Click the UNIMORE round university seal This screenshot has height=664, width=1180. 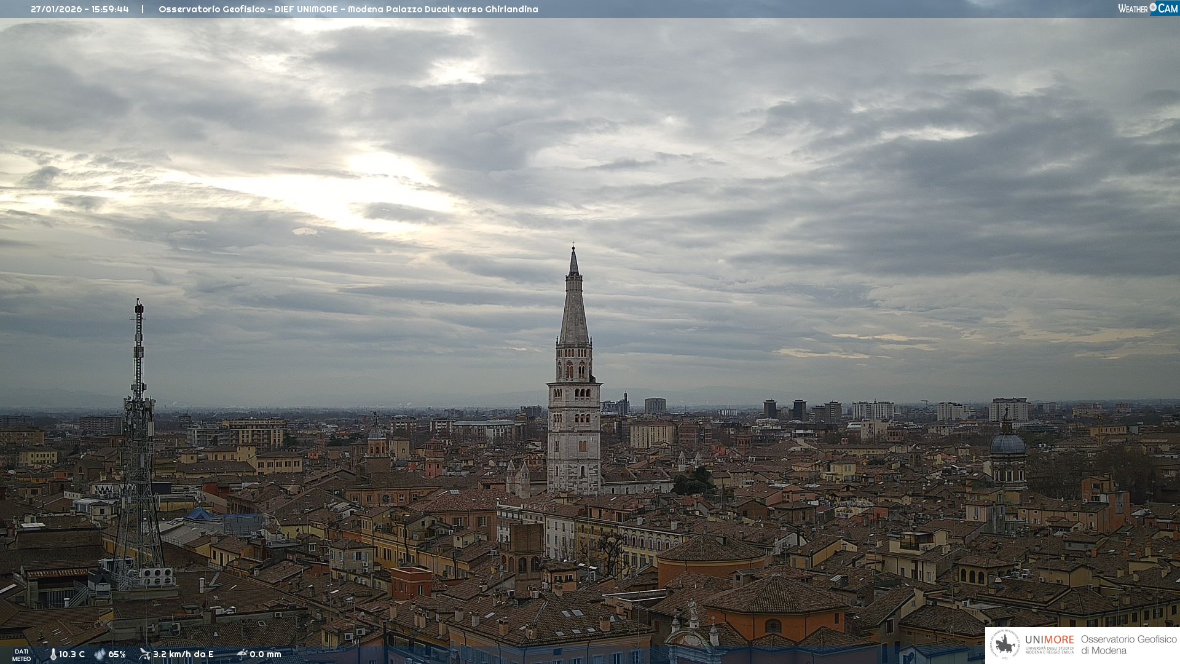point(1005,645)
